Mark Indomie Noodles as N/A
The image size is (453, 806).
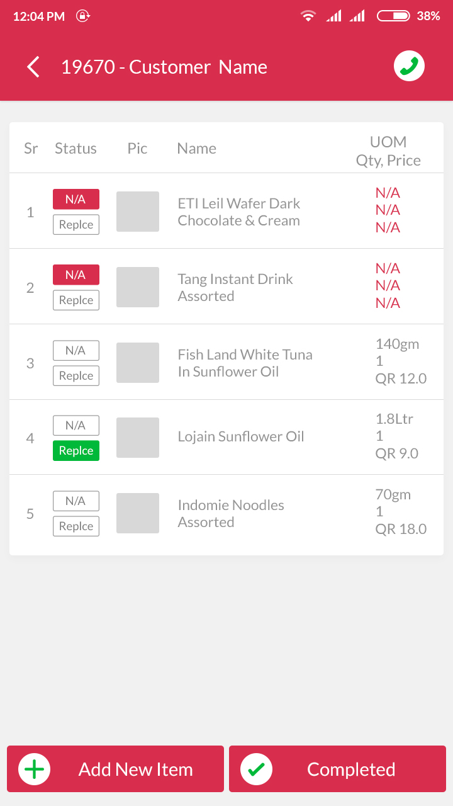tap(76, 501)
